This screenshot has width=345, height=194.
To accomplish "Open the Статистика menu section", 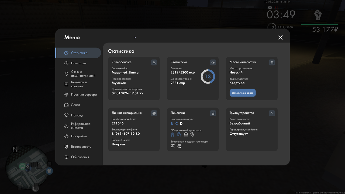I will coord(78,53).
